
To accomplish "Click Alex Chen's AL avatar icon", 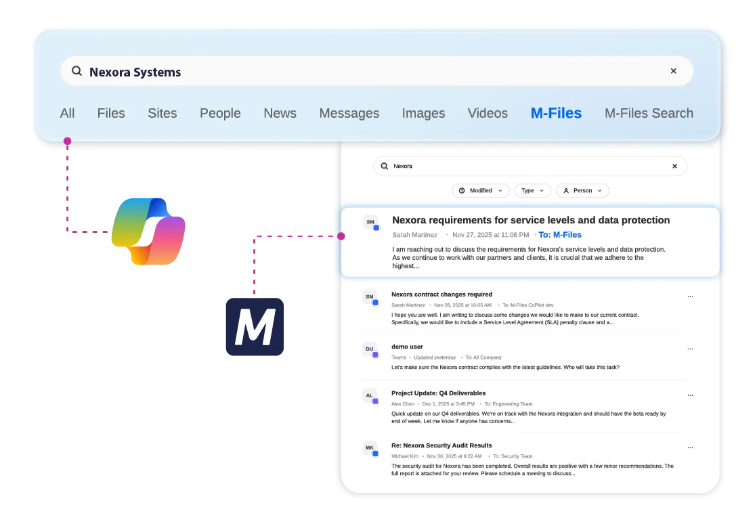I will [370, 396].
